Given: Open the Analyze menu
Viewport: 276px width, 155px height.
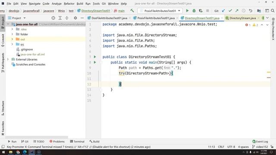Looking at the screenshot, I should [x=56, y=3].
